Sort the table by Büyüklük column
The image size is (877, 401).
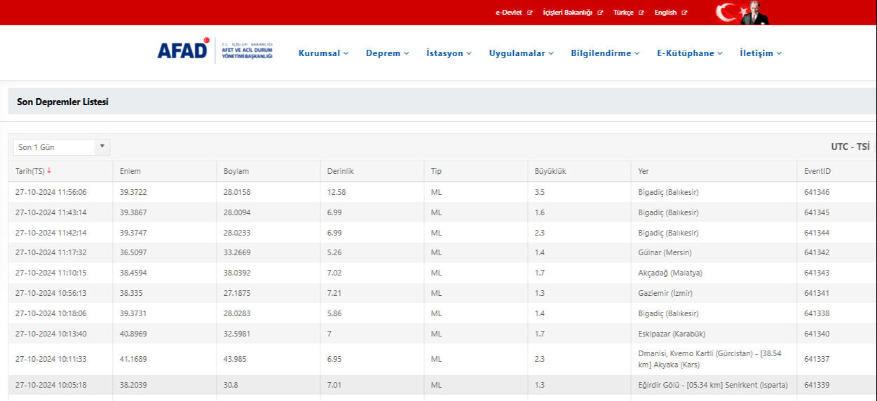click(550, 172)
